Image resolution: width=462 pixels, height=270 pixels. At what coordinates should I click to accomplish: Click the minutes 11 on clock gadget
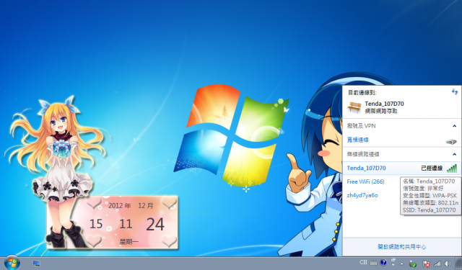tap(126, 224)
